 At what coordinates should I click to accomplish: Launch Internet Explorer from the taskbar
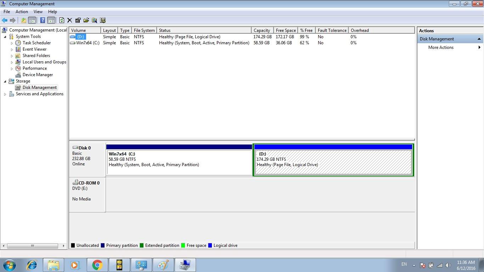click(x=32, y=265)
